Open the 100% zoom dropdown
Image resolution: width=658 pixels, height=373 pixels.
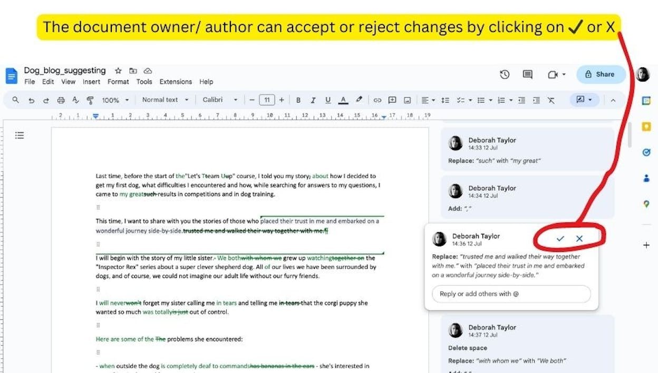(x=115, y=100)
